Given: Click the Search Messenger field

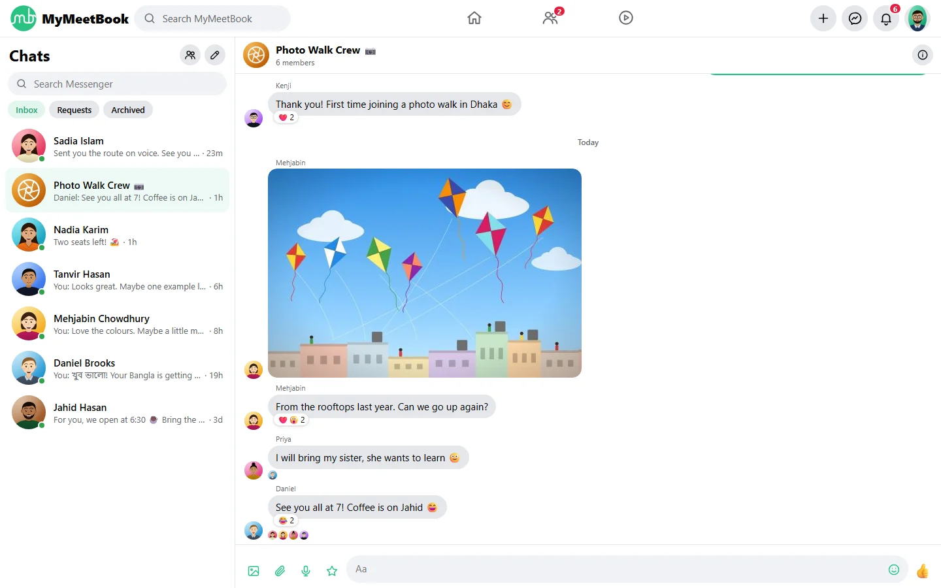Looking at the screenshot, I should pos(118,84).
